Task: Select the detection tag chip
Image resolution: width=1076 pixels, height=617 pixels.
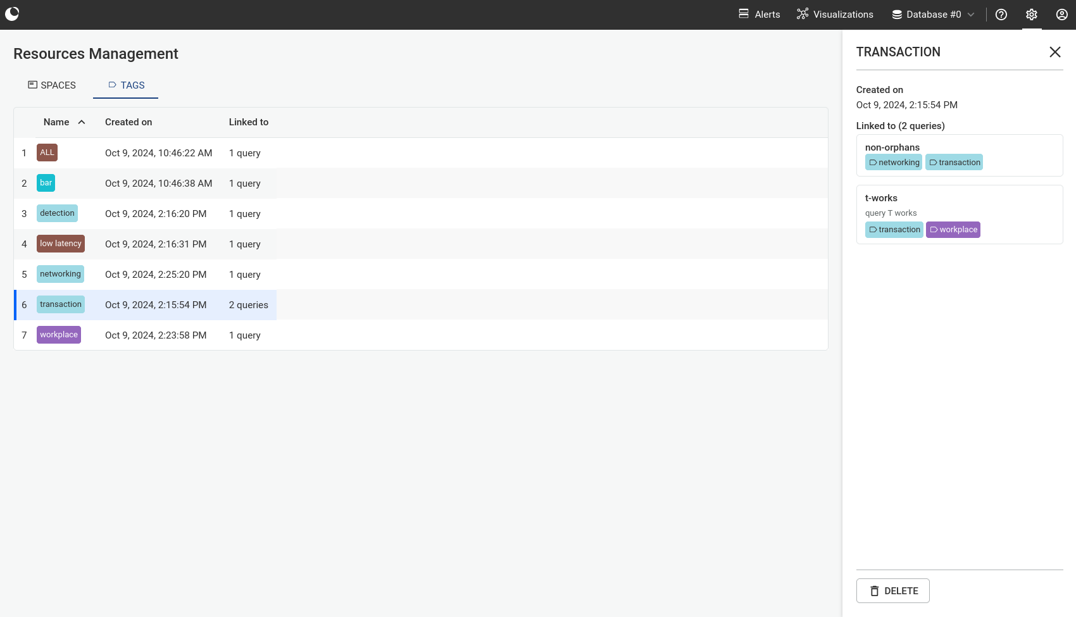Action: (x=57, y=213)
